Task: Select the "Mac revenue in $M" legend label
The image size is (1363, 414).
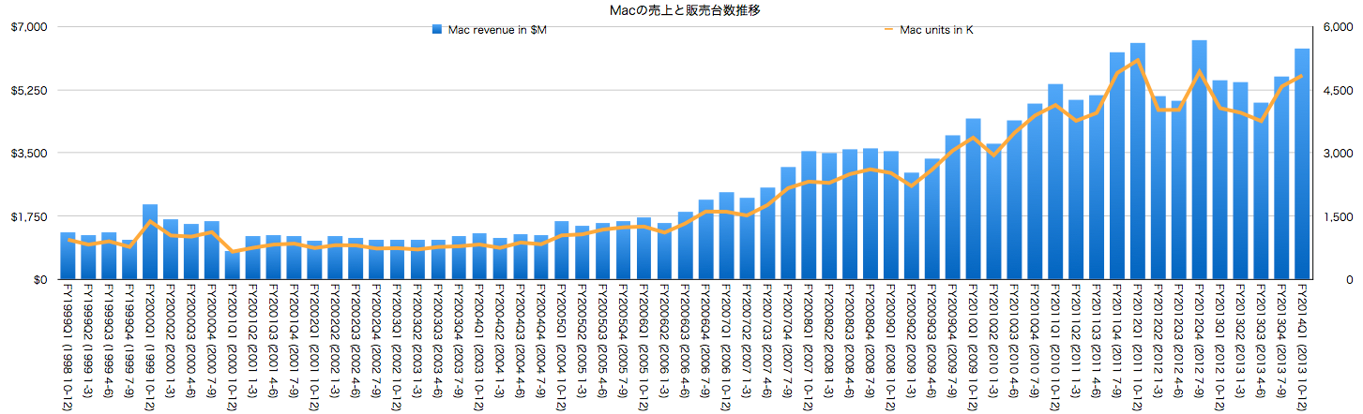Action: click(499, 30)
